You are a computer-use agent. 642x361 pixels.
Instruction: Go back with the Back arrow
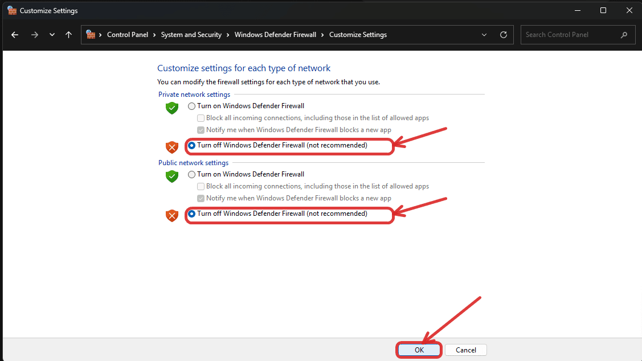tap(15, 35)
